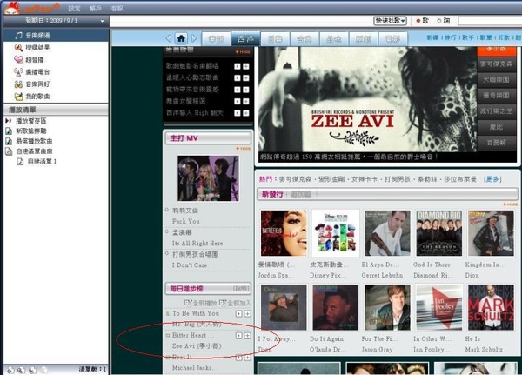Select 自建清單 1 playlist
This screenshot has width=522, height=375.
pyautogui.click(x=42, y=162)
